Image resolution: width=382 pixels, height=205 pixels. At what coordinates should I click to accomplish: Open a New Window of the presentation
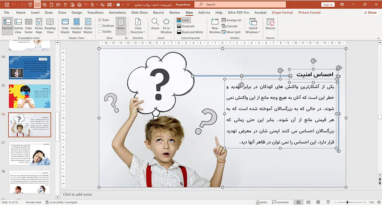point(214,26)
